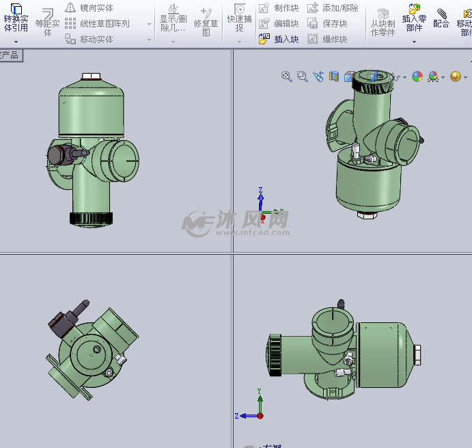Image resolution: width=472 pixels, height=448 pixels.
Task: Click the Mate (配合) paperclip icon
Action: tap(441, 18)
